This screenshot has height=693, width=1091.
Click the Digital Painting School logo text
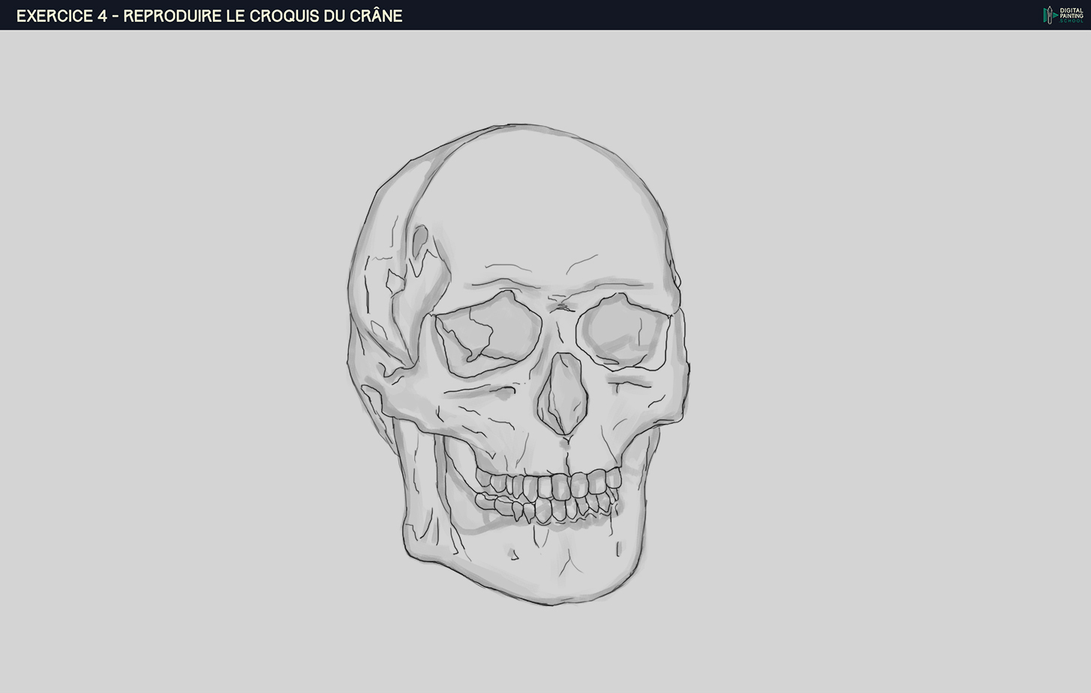(x=1071, y=15)
